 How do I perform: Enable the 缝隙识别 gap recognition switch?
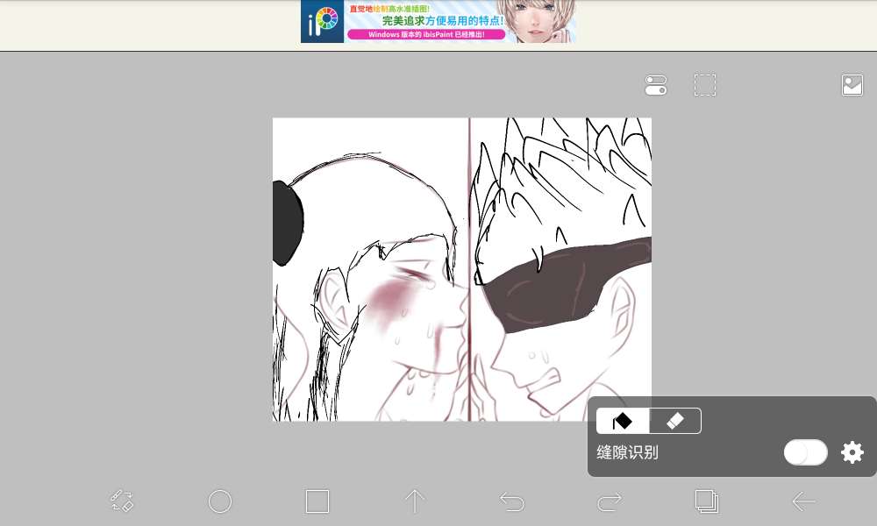(805, 452)
